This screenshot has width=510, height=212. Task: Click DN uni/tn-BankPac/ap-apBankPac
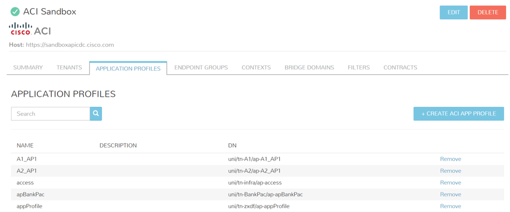tap(266, 194)
